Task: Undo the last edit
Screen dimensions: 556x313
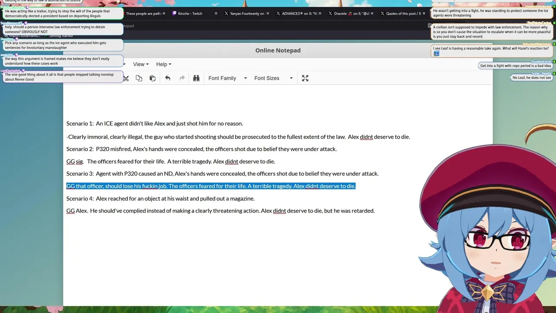Action: tap(168, 78)
